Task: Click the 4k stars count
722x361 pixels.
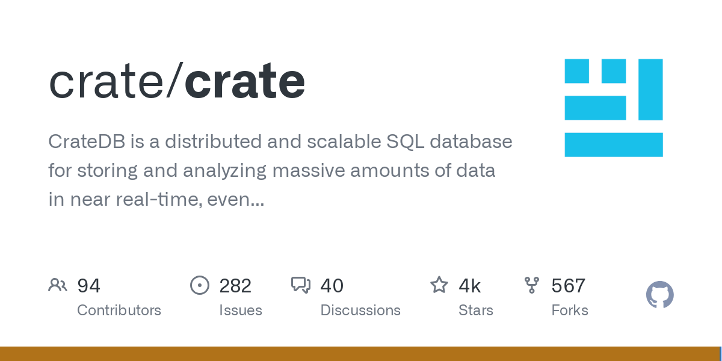Action: coord(469,286)
